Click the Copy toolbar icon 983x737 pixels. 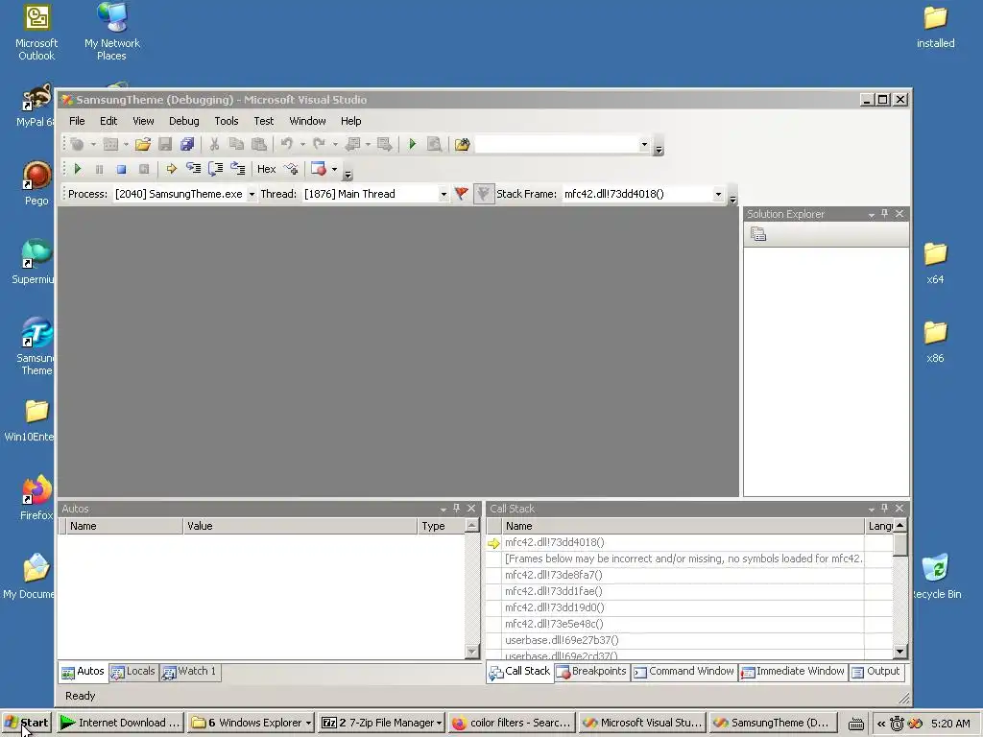point(236,145)
